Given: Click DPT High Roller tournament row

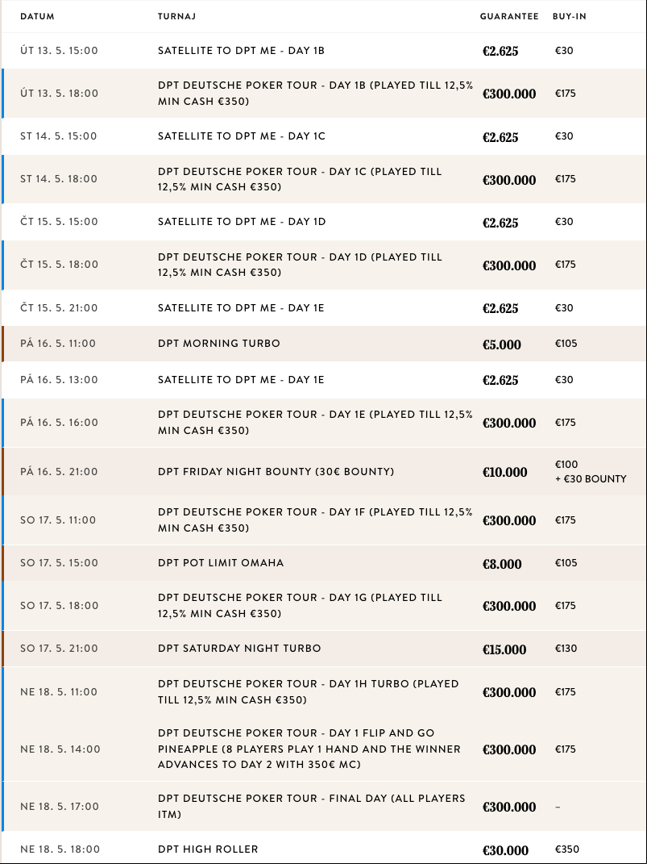Looking at the screenshot, I should pos(324,848).
